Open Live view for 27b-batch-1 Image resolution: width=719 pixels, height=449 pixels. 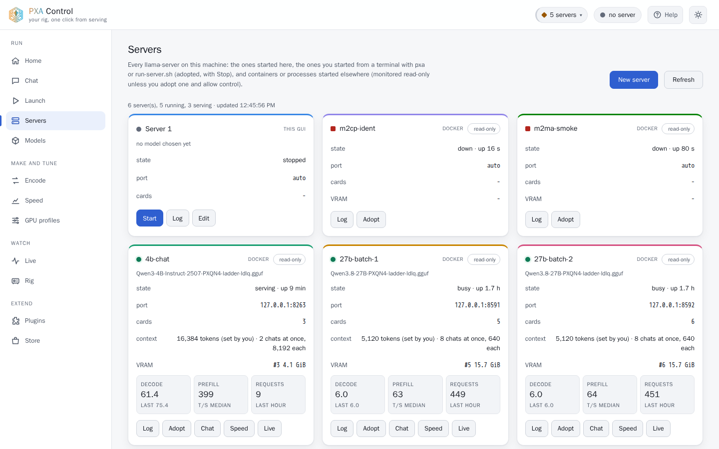point(464,429)
